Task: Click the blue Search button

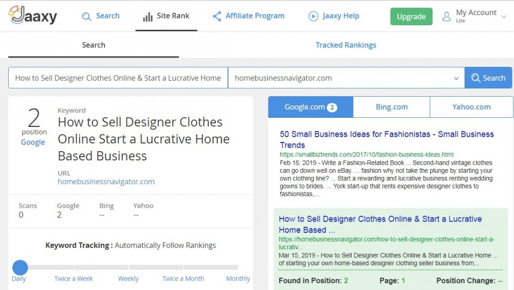Action: tap(488, 78)
